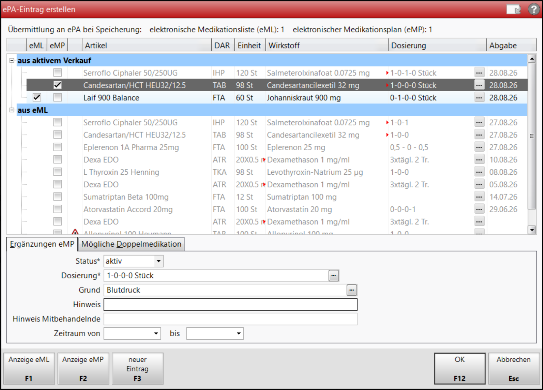Click the neuer Eintrag F3 button
The width and height of the screenshot is (543, 390).
(138, 369)
